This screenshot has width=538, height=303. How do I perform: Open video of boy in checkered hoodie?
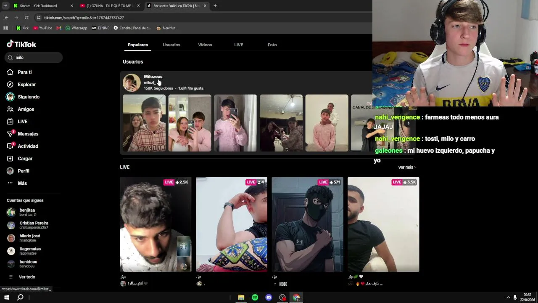coord(144,123)
